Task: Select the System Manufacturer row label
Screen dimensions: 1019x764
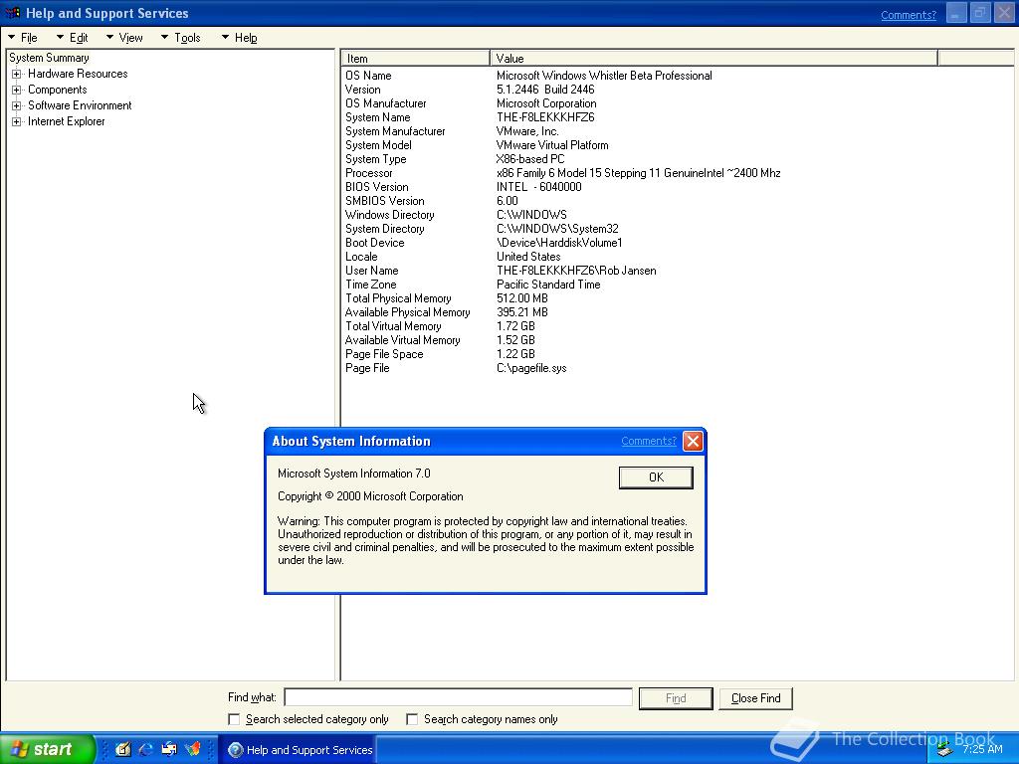Action: point(395,131)
